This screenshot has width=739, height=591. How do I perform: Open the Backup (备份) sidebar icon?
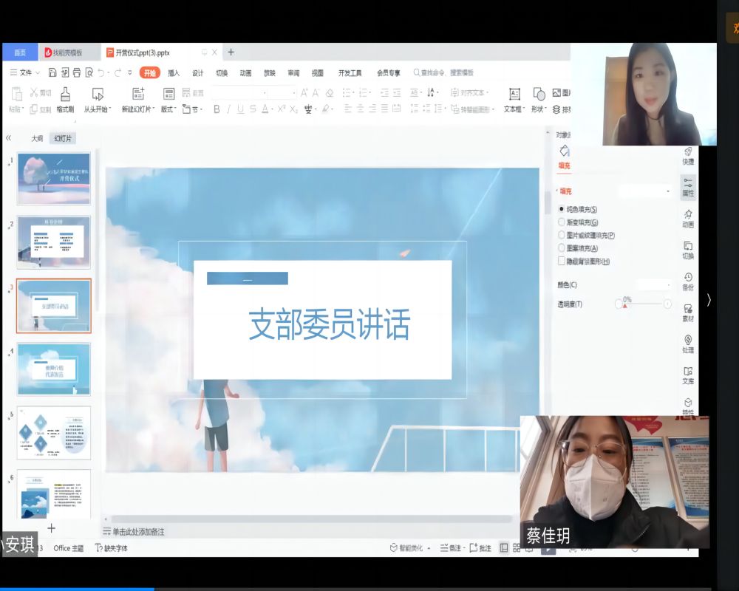(688, 281)
